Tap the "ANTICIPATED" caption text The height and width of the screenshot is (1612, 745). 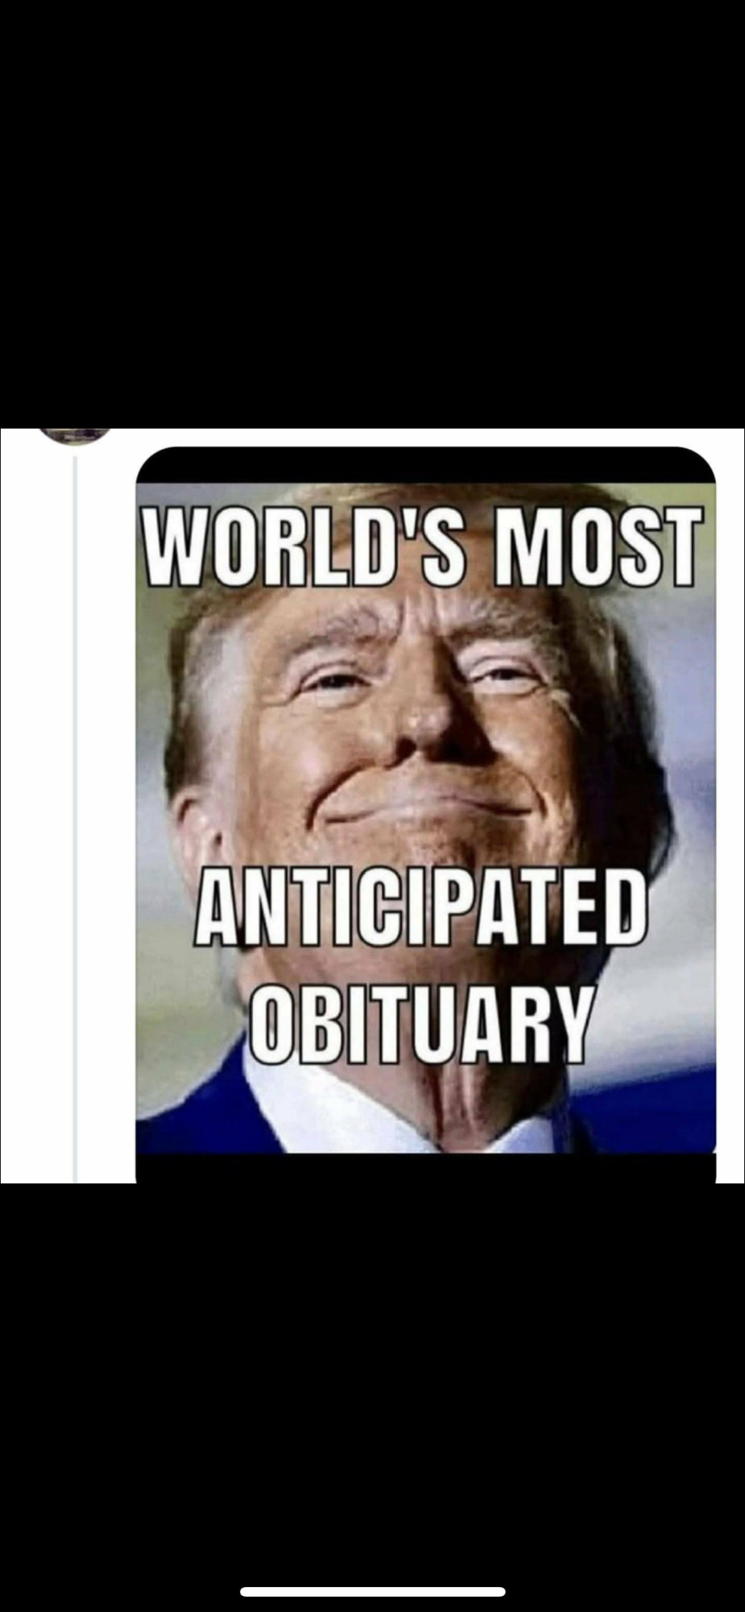(x=422, y=909)
